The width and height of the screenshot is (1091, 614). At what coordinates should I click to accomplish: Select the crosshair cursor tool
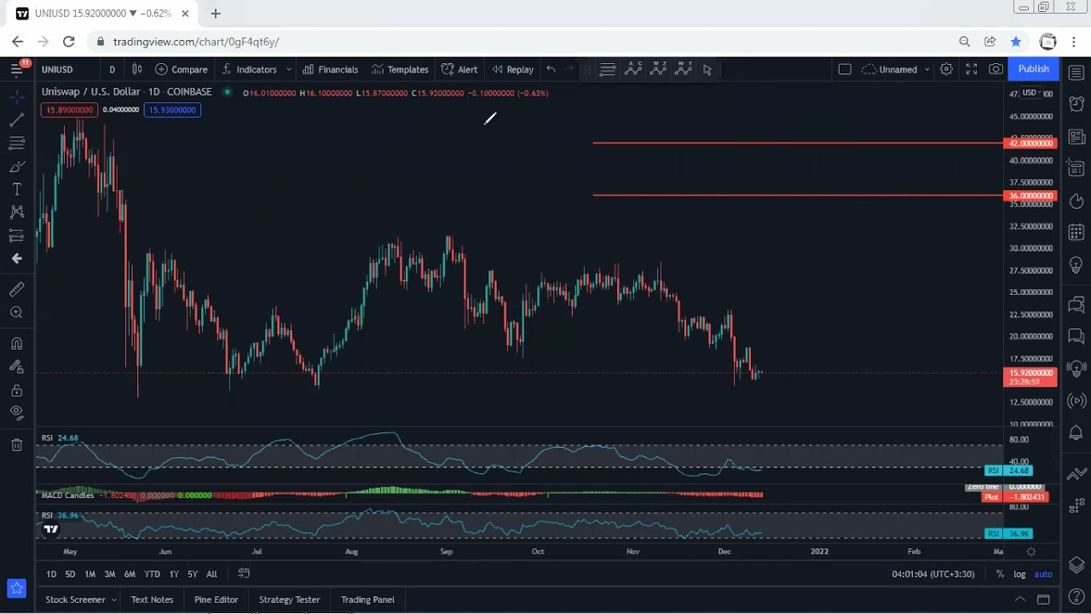point(16,96)
